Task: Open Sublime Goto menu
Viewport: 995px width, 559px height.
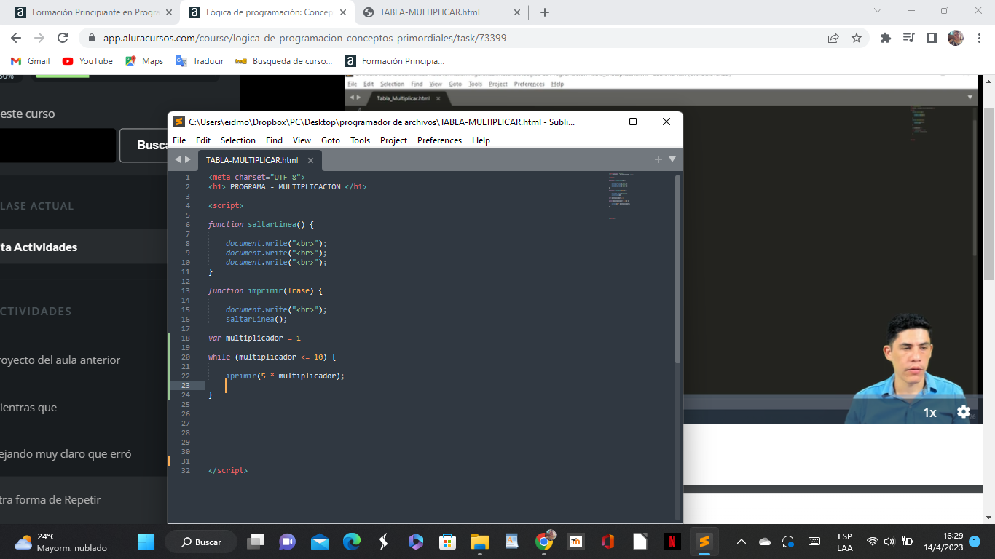Action: pos(331,140)
